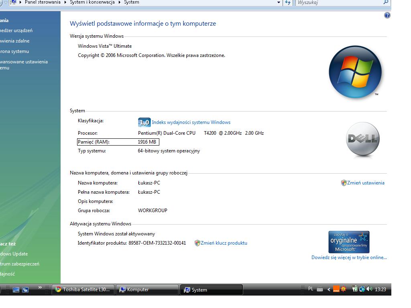Click the Windows Vista orb logo
The width and height of the screenshot is (411, 308).
tap(355, 72)
